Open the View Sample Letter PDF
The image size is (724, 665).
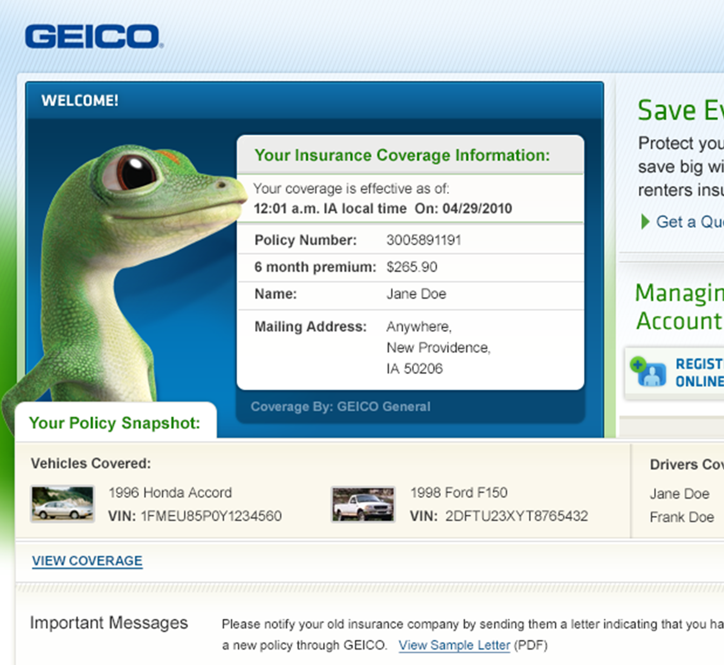[x=454, y=645]
